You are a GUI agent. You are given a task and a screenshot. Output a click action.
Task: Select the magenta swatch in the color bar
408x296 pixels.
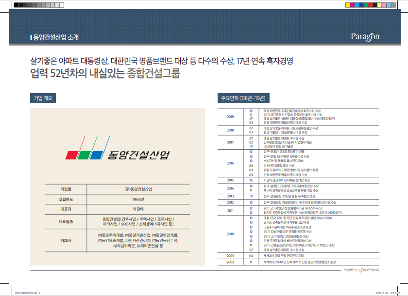(x=352, y=5)
